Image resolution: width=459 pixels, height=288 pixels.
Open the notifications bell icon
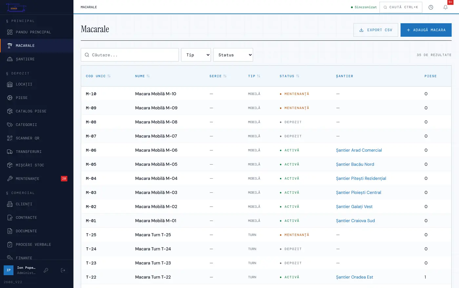click(x=446, y=7)
